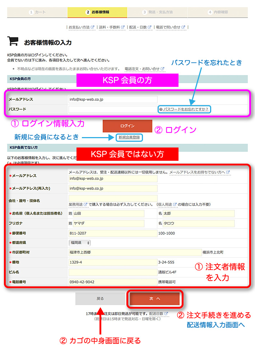The width and height of the screenshot is (255, 351).
Task: Click external-link icon beside 個人用途
Action: coord(175,204)
